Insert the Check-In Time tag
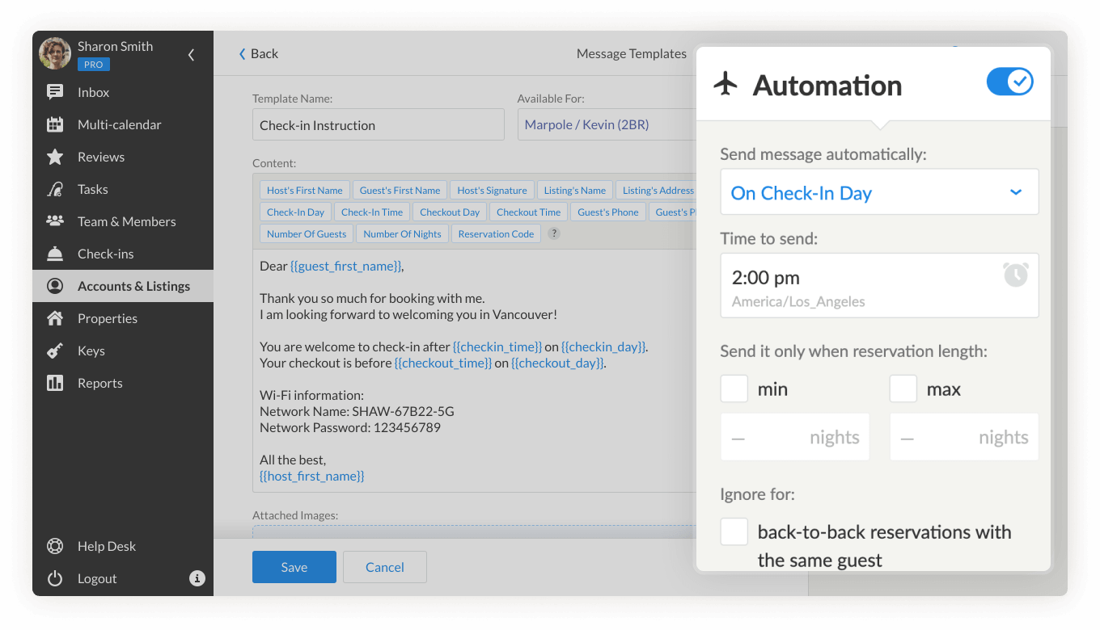 (372, 212)
